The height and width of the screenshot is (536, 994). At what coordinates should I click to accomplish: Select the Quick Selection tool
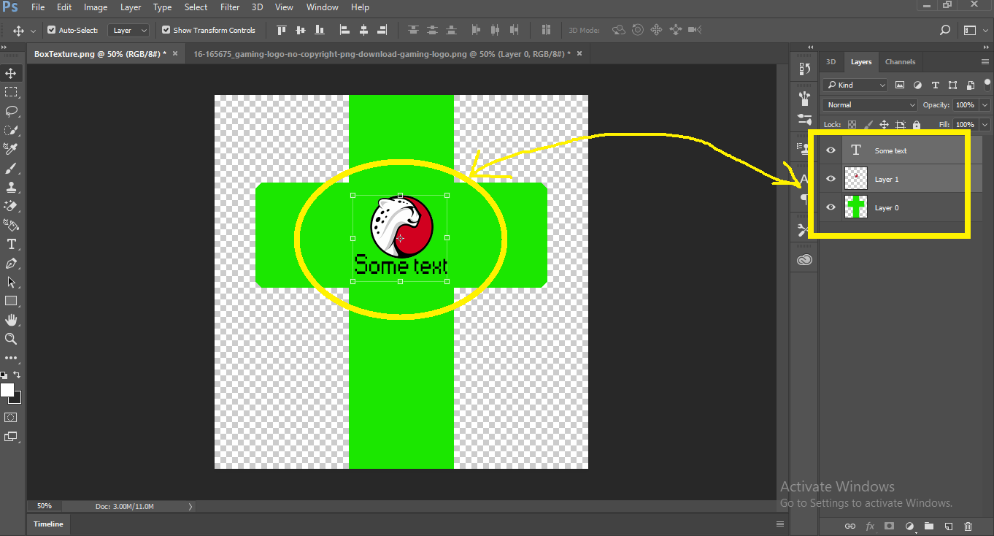(11, 130)
